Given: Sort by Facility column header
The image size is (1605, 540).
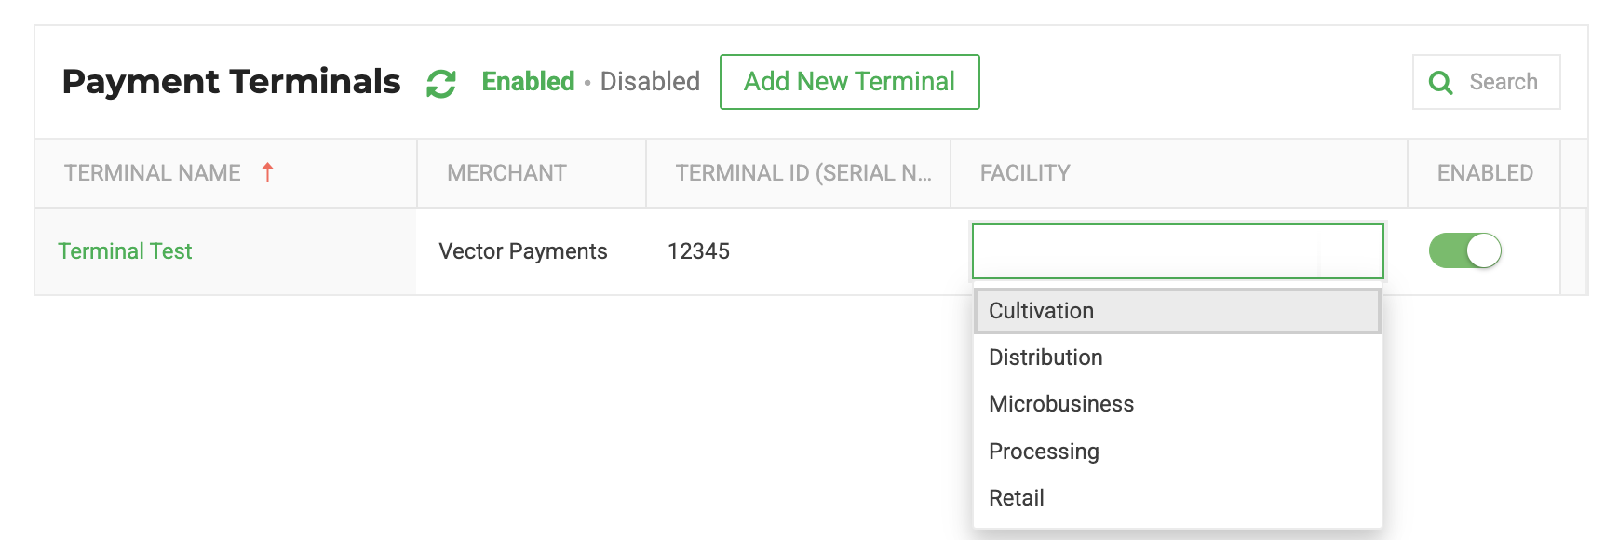Looking at the screenshot, I should click(1025, 173).
